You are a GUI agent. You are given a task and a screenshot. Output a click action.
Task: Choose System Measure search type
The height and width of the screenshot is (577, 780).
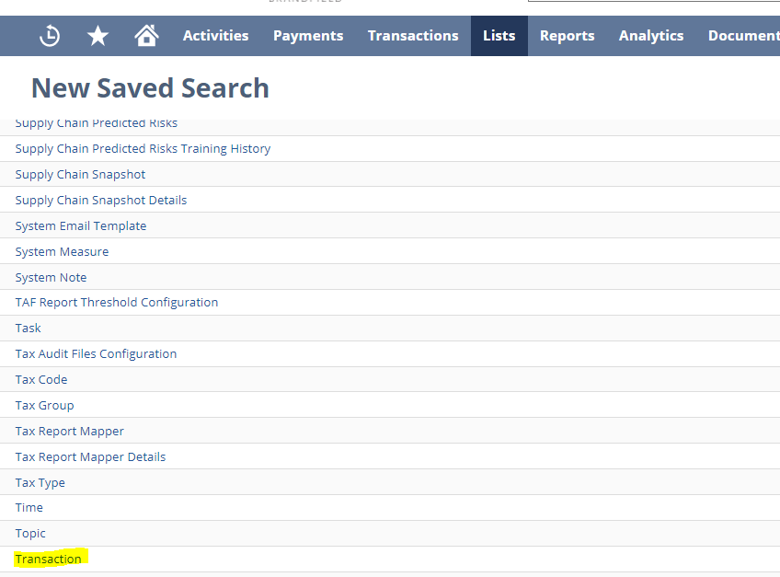[62, 252]
